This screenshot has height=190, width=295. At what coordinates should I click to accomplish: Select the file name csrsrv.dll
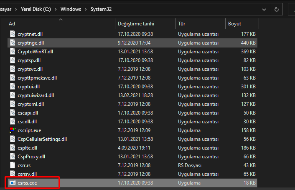click(27, 174)
